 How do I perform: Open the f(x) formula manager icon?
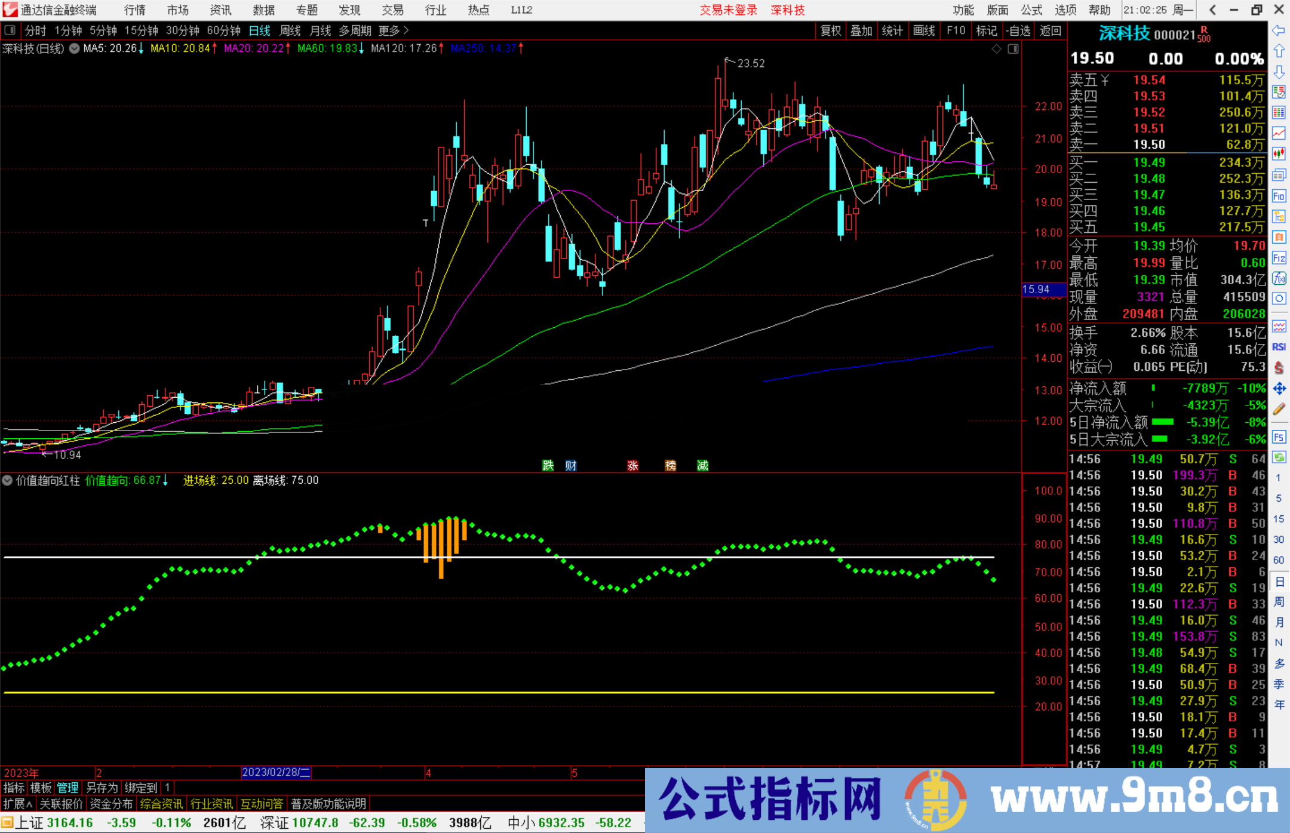pos(1279,278)
